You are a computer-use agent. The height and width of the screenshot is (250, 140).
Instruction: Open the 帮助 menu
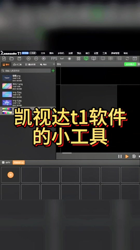coord(126,53)
